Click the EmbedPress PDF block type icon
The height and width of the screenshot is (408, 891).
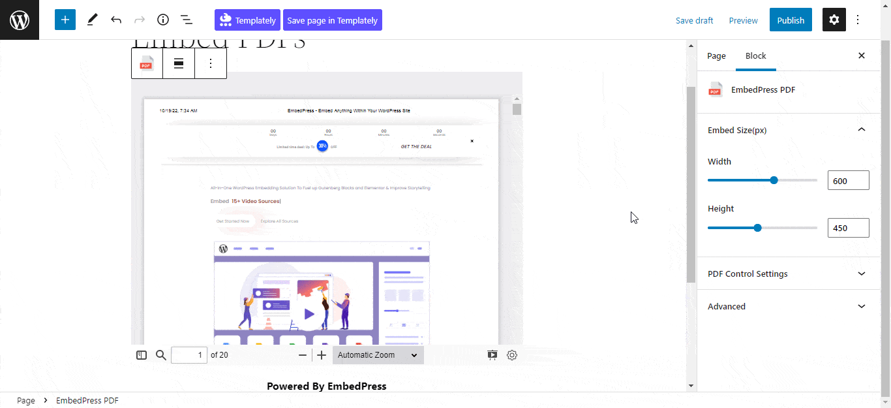click(147, 63)
